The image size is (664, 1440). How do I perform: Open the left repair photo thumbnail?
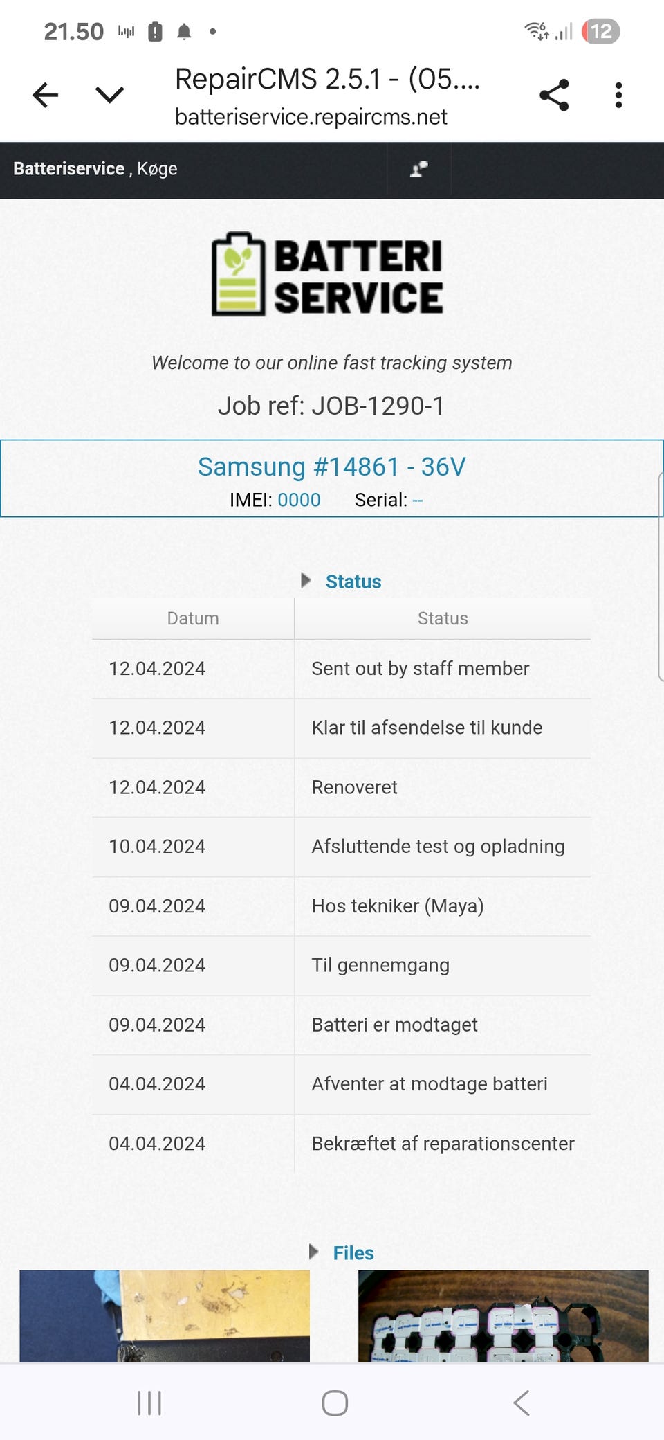coord(165,1315)
